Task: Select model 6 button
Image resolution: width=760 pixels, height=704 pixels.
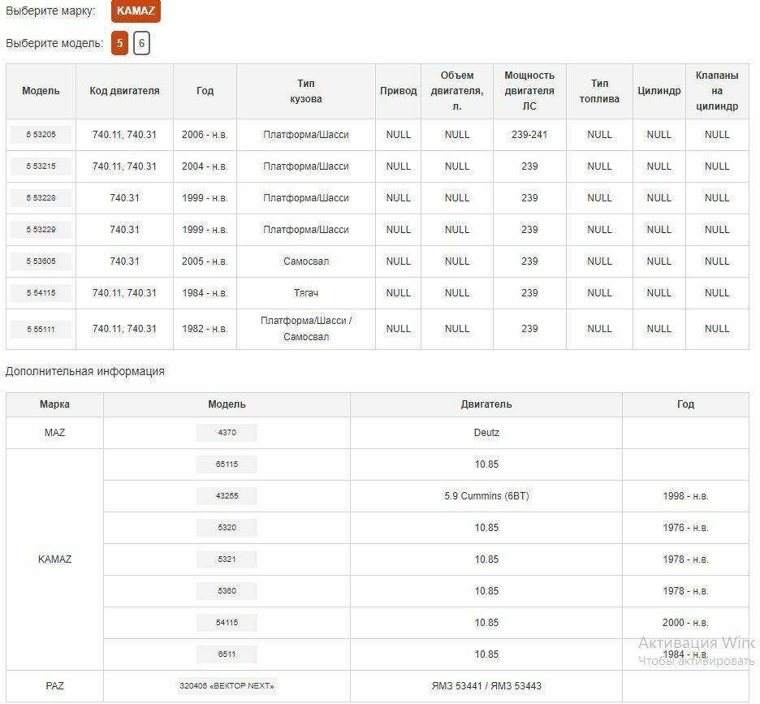Action: [141, 43]
